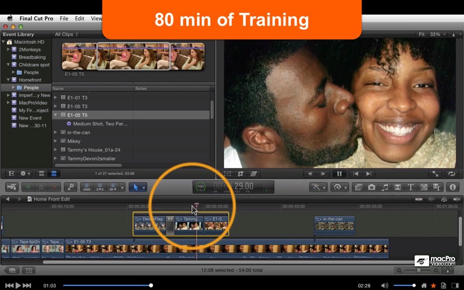
Task: Mark clip as Favorite with green star
Action: pyautogui.click(x=28, y=187)
